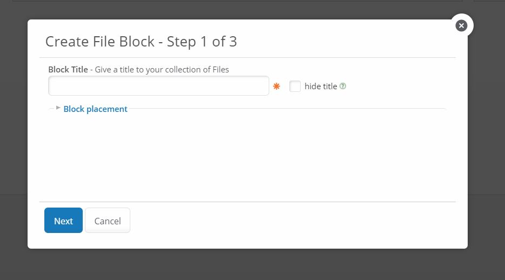505x280 pixels.
Task: Focus the Block Title text field
Action: (x=158, y=86)
